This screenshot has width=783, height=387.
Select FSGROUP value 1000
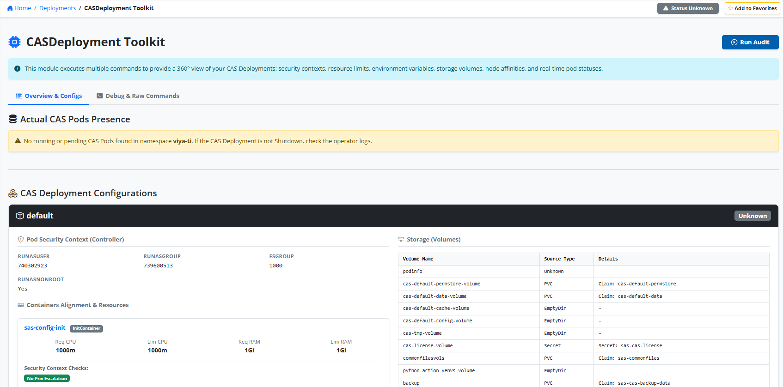tap(276, 266)
